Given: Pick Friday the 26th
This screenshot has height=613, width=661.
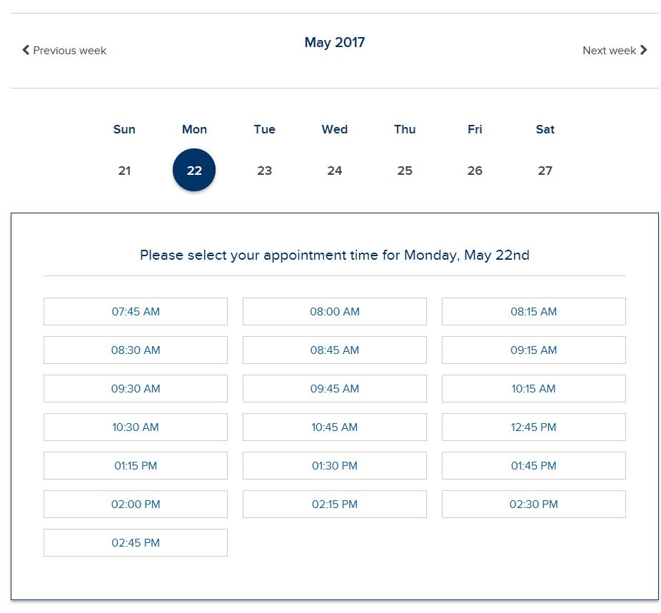Looking at the screenshot, I should [x=475, y=171].
